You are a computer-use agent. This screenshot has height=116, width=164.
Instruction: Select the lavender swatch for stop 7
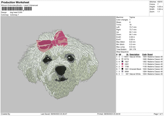click(122, 71)
